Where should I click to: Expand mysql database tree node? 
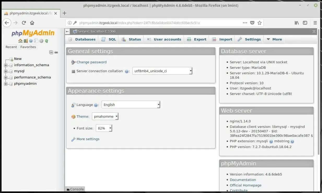click(x=6, y=71)
